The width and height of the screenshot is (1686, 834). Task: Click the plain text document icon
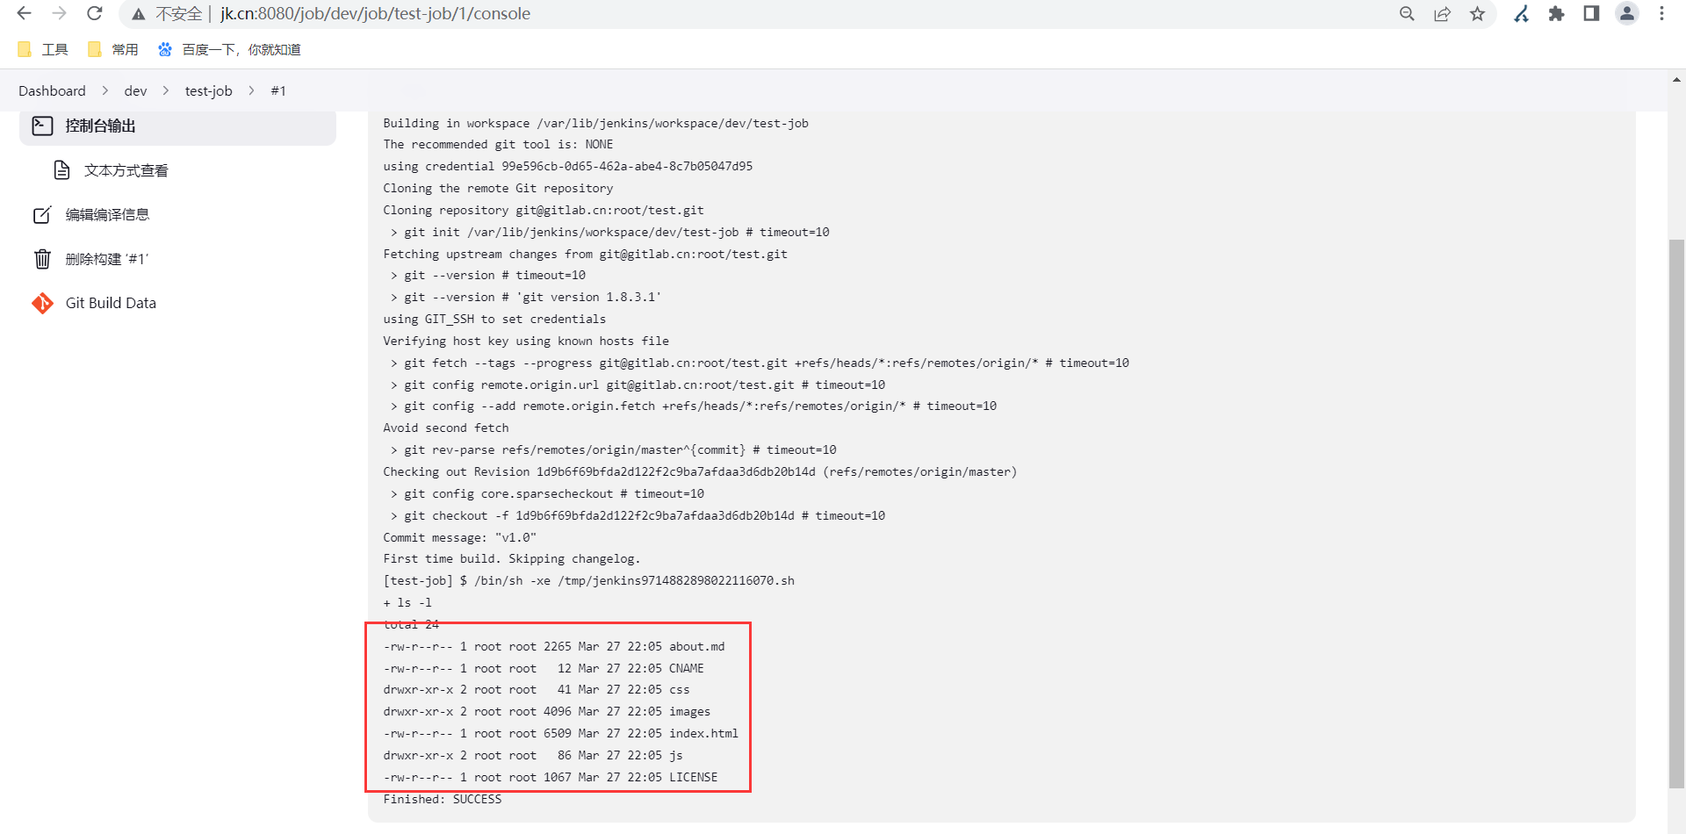point(61,170)
